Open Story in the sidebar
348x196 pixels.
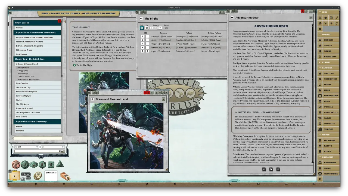point(328,152)
